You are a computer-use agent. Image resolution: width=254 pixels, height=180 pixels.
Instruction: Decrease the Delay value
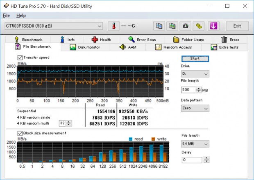206,161
